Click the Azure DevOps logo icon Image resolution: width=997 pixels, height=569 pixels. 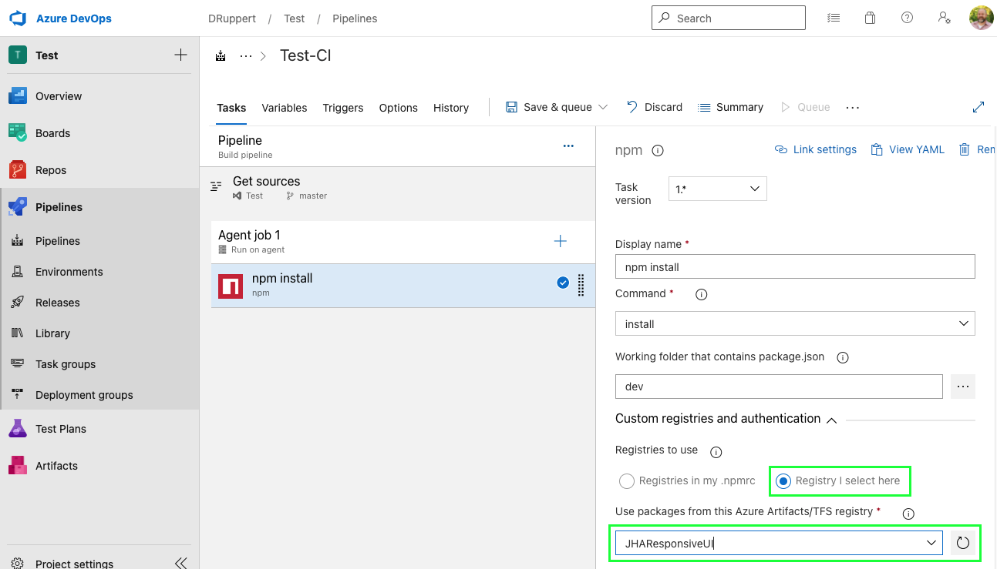pyautogui.click(x=18, y=18)
